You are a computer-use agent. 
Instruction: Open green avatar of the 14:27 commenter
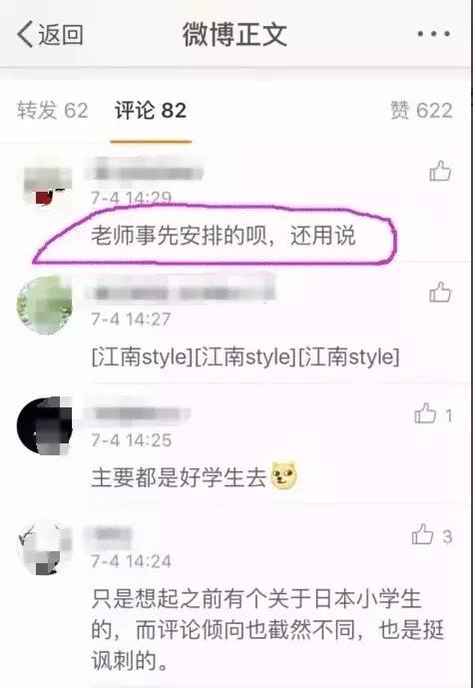pos(44,306)
